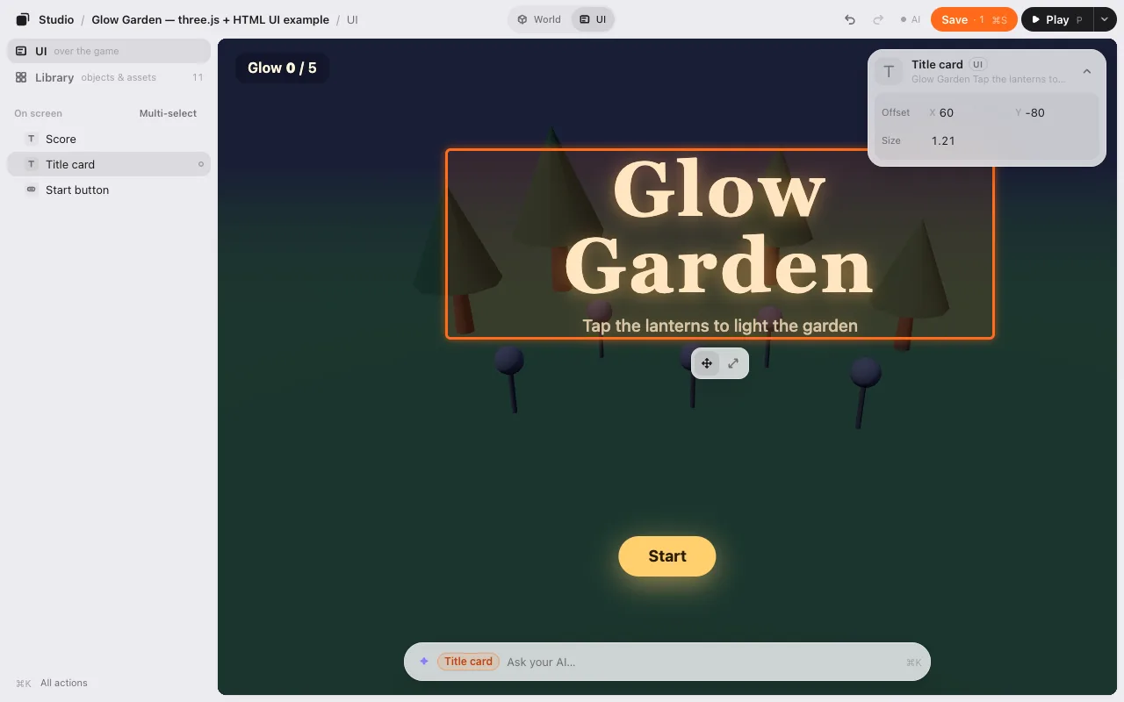Screen dimensions: 1124x702
Task: Select the Title card list item
Action: (109, 164)
